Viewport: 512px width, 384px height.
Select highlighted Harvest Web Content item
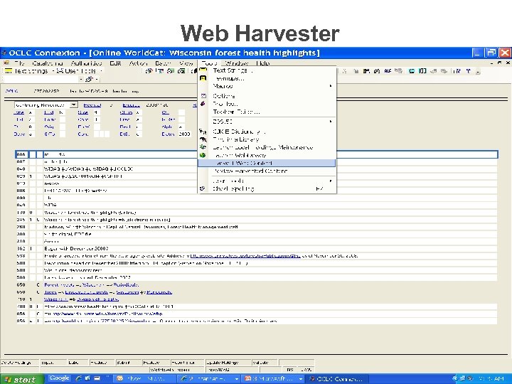[267, 163]
